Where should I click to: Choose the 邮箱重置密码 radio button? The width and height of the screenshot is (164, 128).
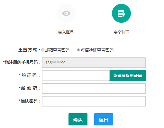pos(43,50)
